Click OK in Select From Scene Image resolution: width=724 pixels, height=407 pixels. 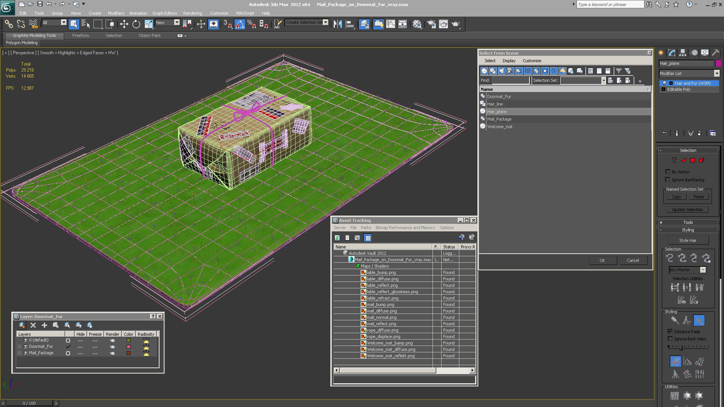click(602, 260)
